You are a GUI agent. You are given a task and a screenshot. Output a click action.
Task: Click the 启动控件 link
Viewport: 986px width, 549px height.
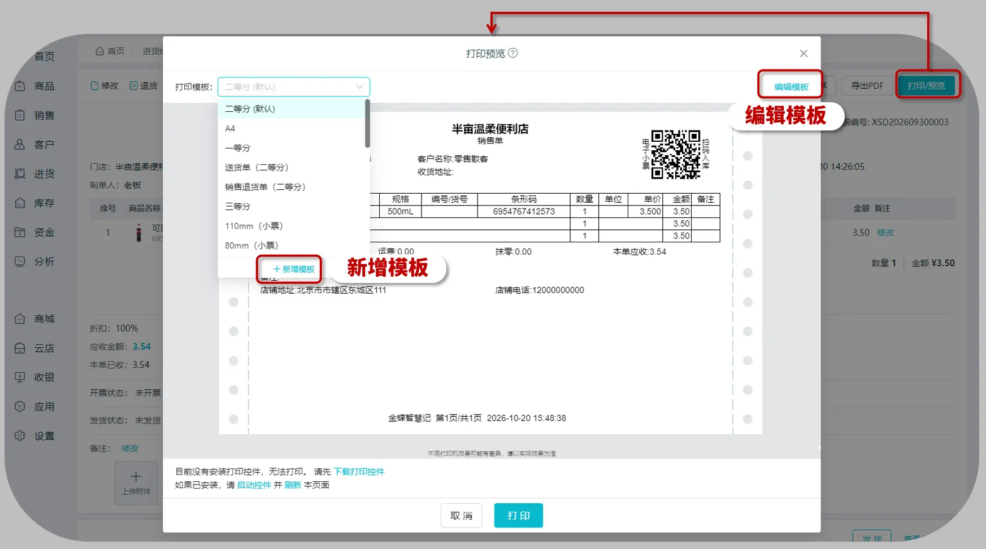(x=254, y=485)
